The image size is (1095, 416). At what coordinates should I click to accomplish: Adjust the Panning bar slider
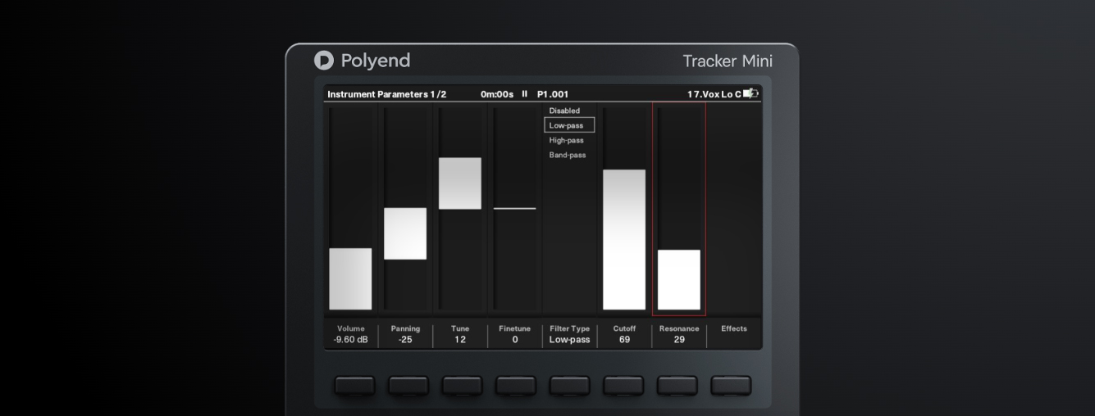coord(405,233)
